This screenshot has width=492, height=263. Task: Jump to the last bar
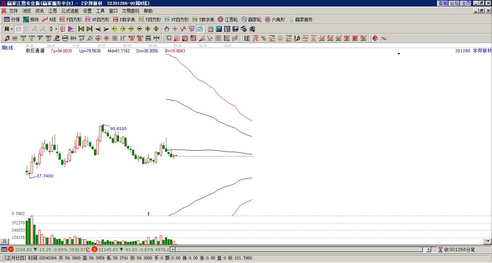pos(89,29)
